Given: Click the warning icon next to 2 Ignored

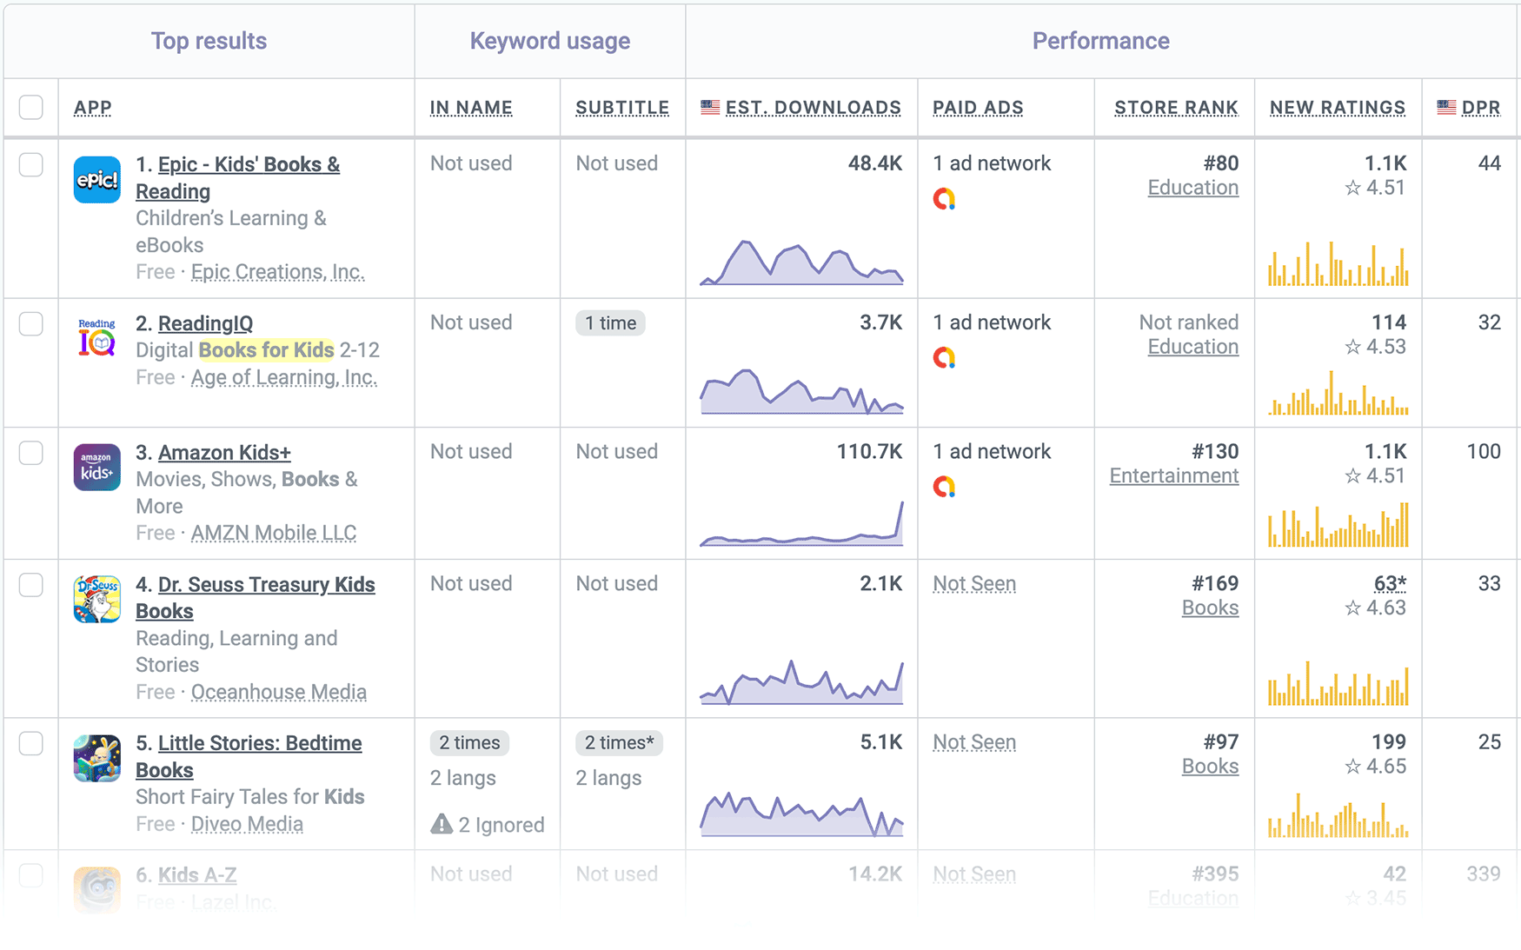Looking at the screenshot, I should [x=442, y=824].
